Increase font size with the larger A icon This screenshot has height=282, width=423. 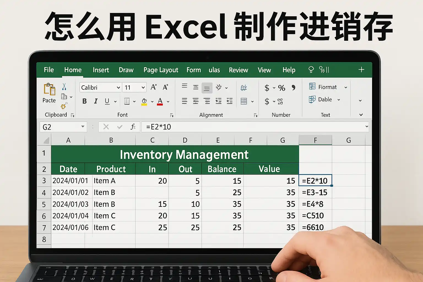pos(154,87)
